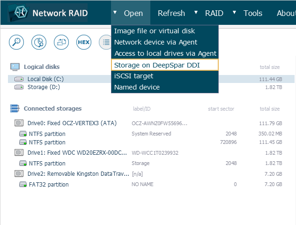
Task: Select Drive1 WDC WD20EZRX storage row
Action: pos(70,153)
